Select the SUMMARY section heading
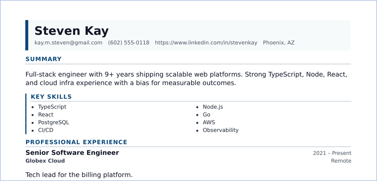 44,59
